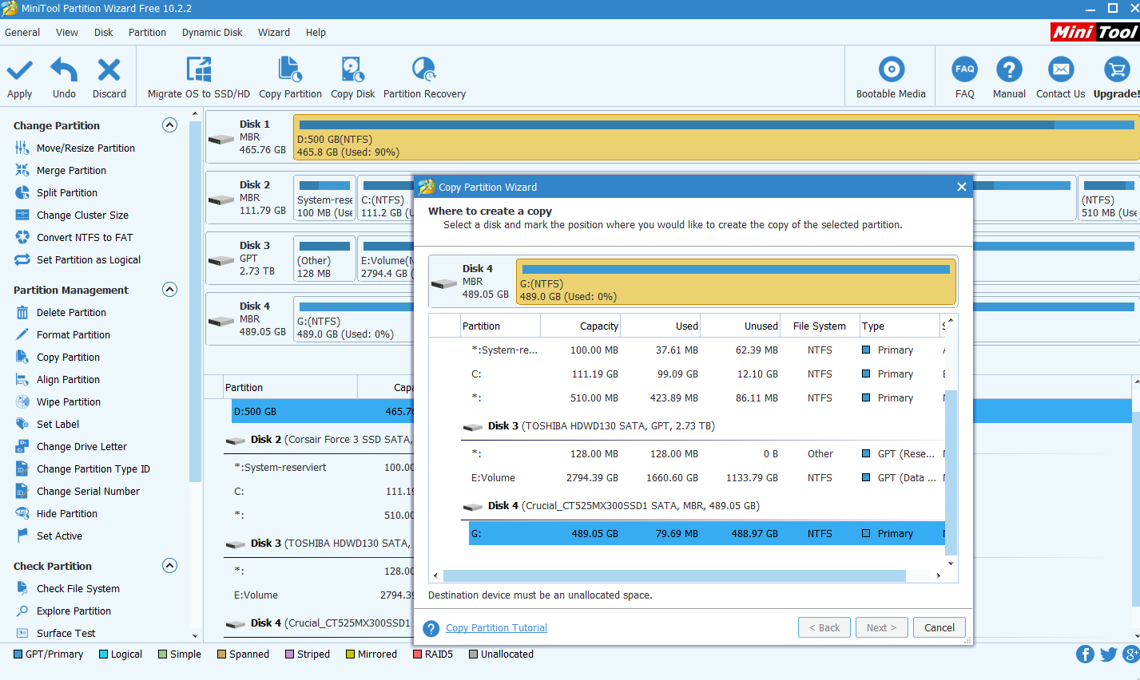Choose Check File System in sidebar

pos(78,589)
